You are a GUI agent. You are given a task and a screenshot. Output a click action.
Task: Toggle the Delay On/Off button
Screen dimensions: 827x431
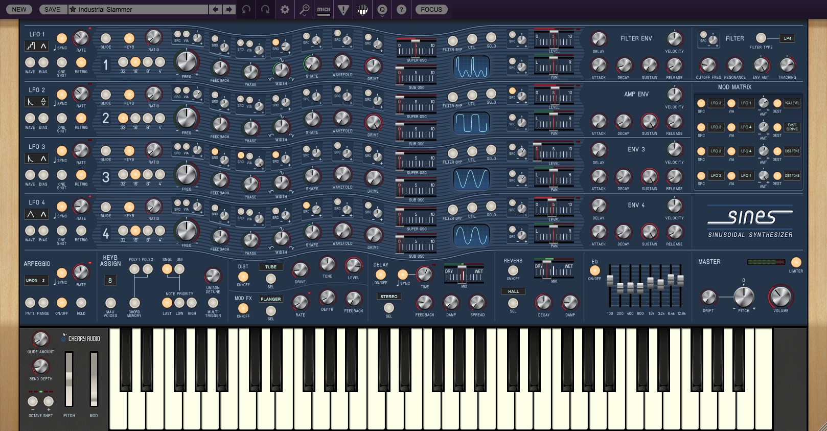point(380,275)
